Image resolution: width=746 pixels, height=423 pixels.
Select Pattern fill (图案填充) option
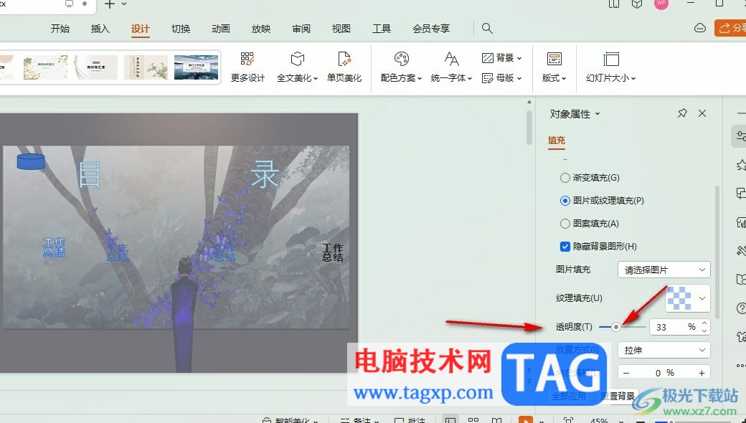(x=590, y=224)
